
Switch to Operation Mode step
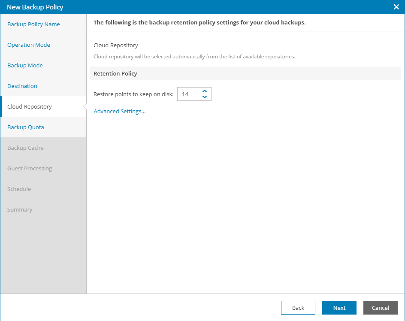pyautogui.click(x=29, y=45)
